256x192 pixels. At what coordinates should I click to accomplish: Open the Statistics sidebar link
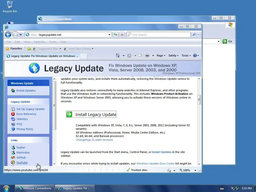(x=22, y=119)
